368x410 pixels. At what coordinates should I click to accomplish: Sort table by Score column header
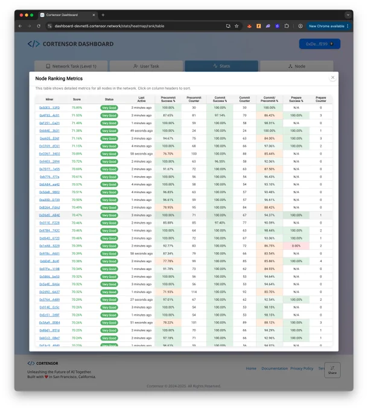(x=77, y=99)
